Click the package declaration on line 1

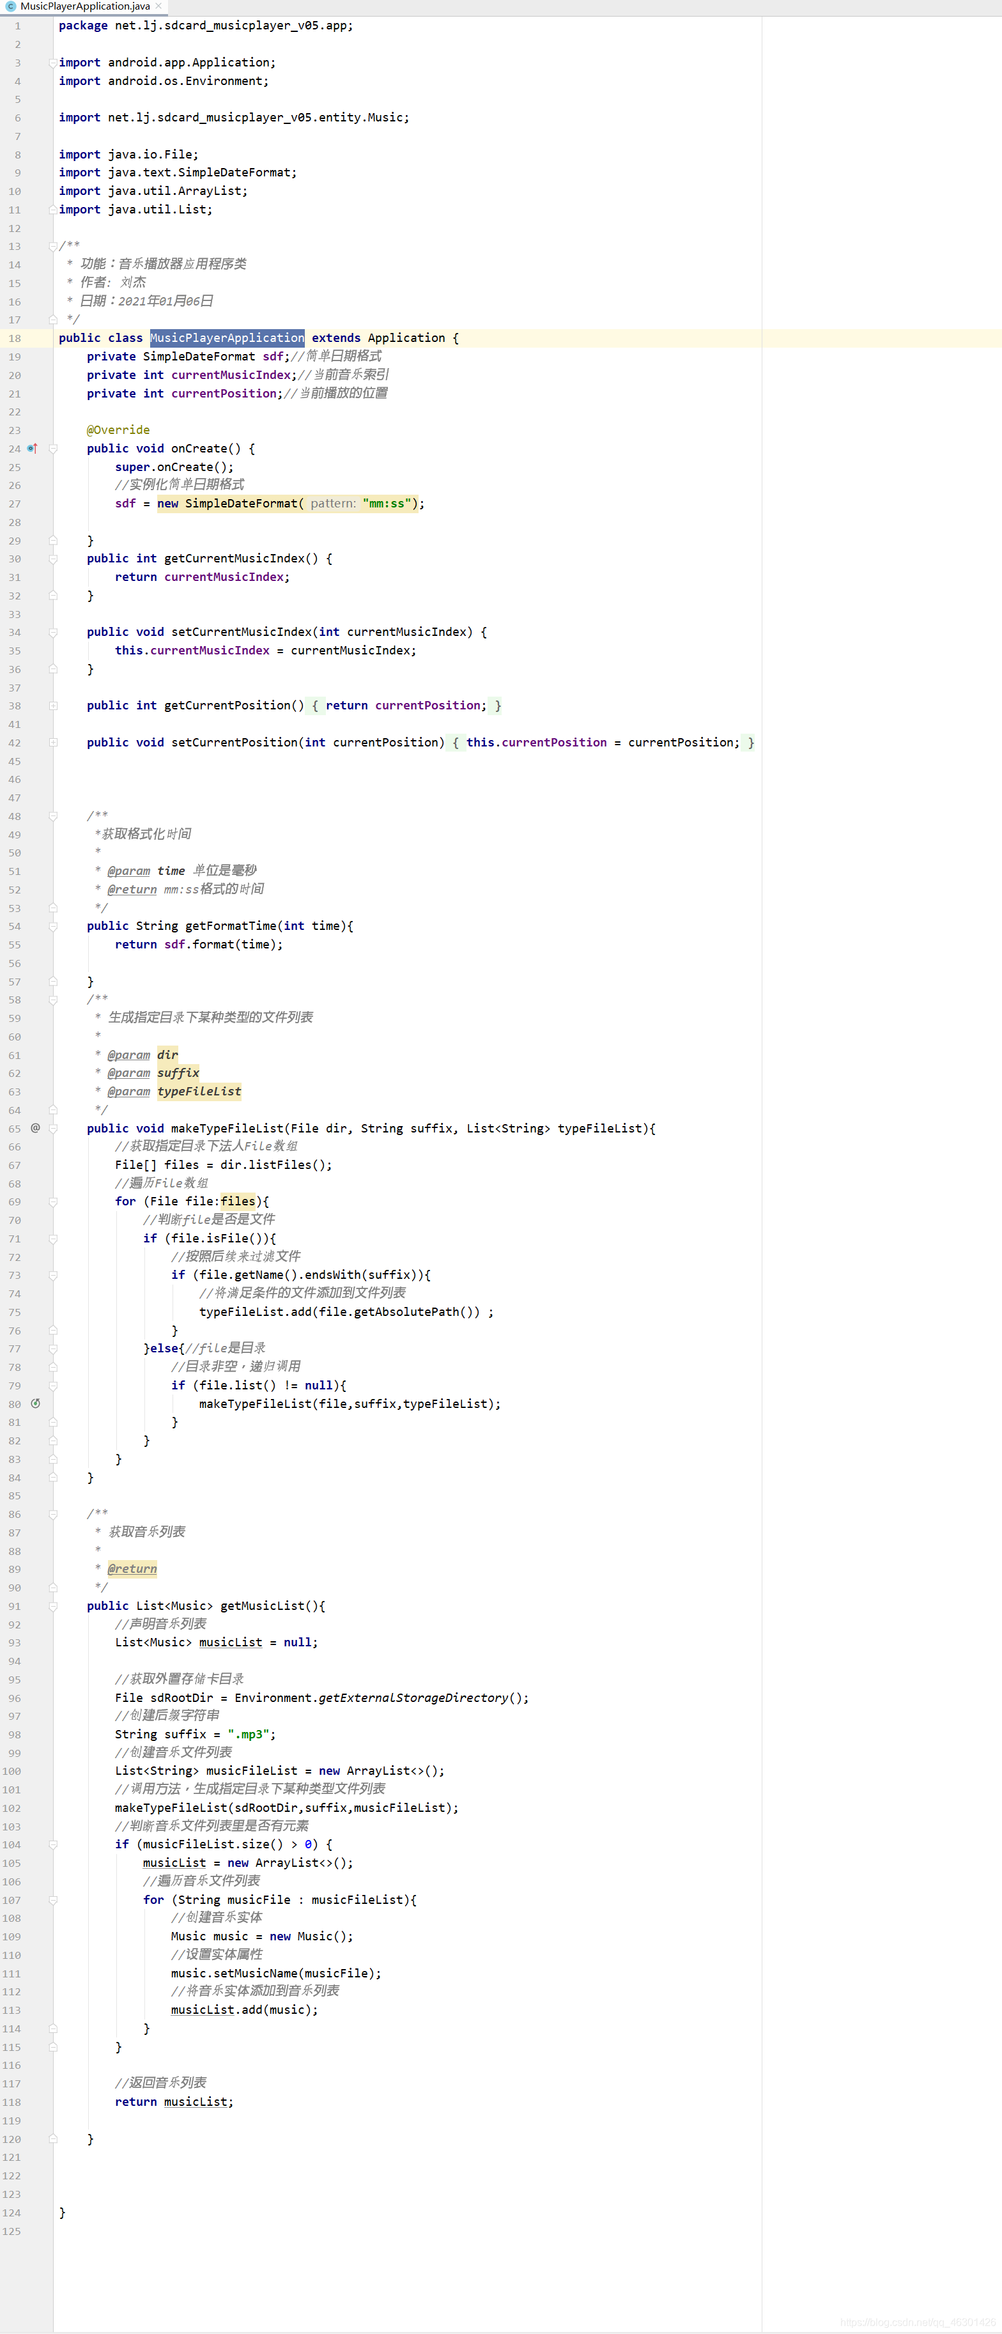pyautogui.click(x=206, y=26)
